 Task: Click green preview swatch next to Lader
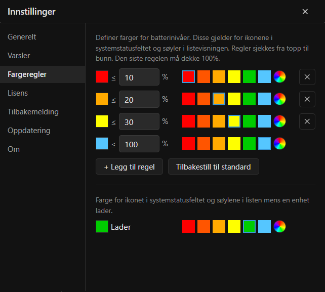[102, 227]
